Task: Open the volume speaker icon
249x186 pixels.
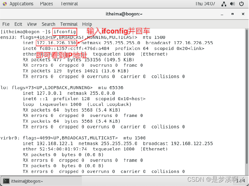Action: 232,4
